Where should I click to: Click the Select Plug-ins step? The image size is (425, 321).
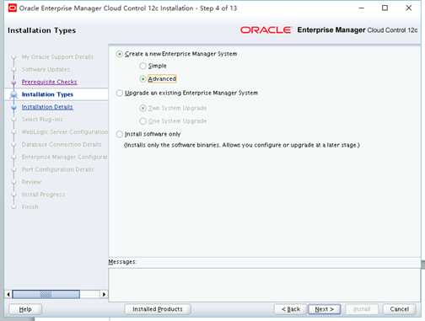(x=42, y=120)
